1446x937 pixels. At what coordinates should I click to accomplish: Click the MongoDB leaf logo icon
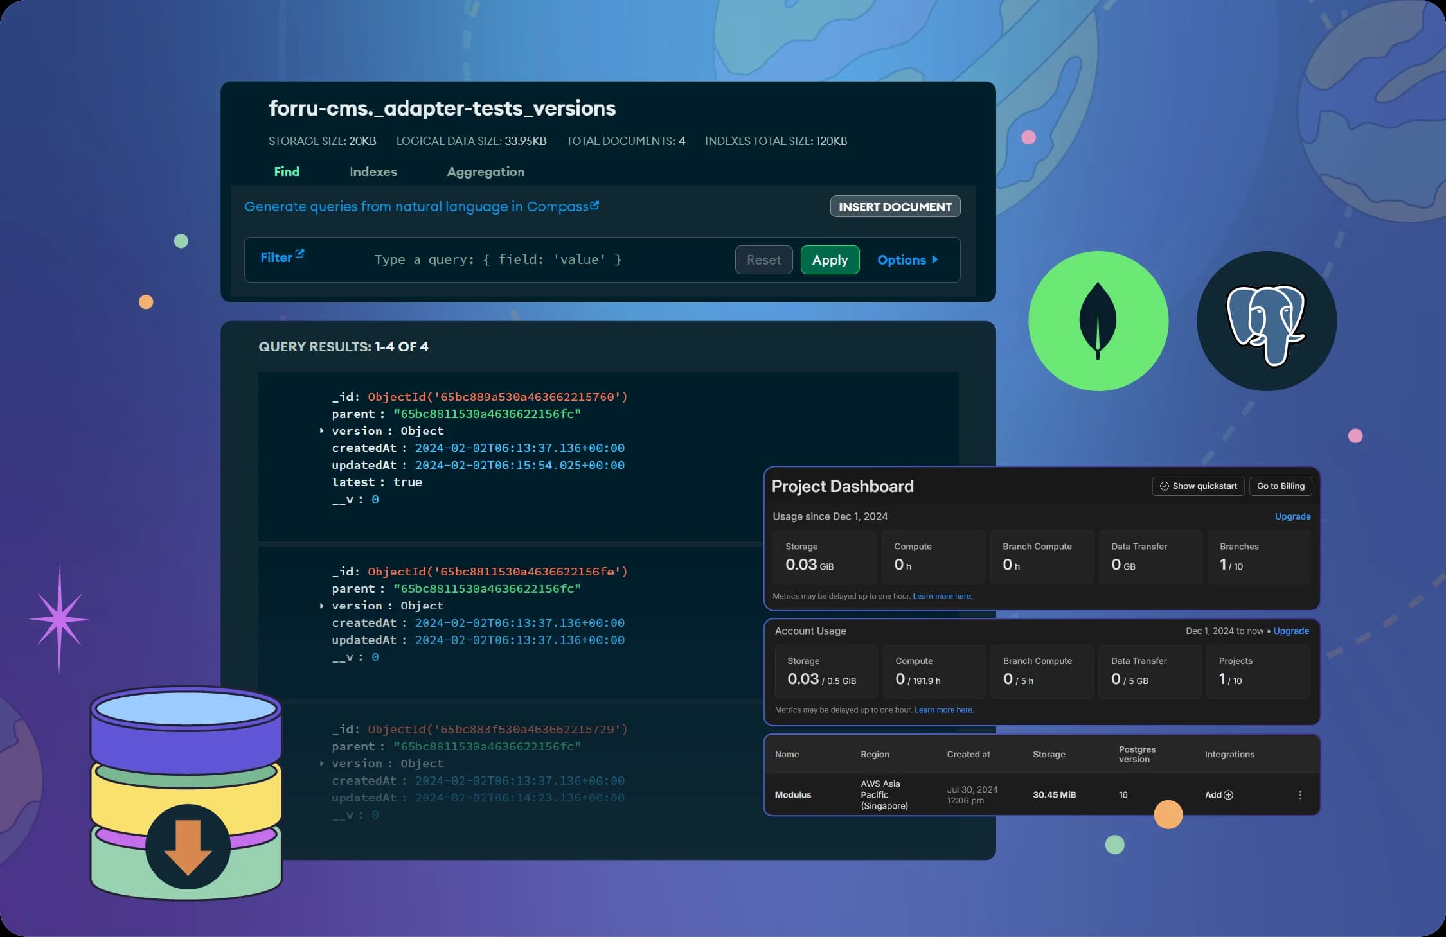(x=1098, y=320)
